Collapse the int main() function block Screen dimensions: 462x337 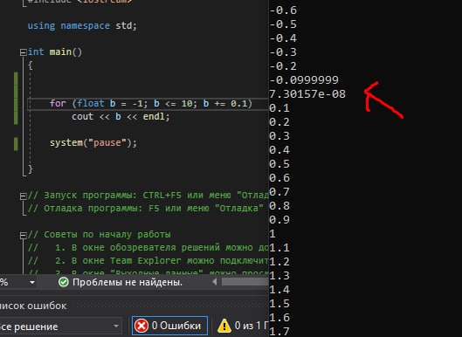(x=23, y=52)
